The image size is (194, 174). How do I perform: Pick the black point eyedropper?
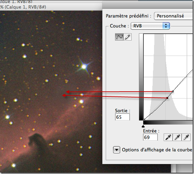[x=168, y=137]
